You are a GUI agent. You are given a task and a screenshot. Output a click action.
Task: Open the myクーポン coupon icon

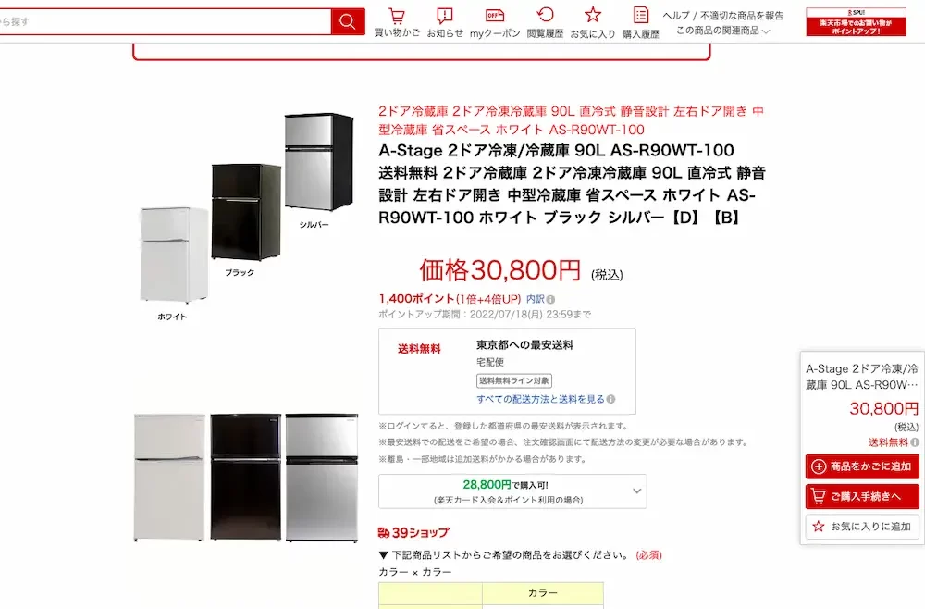(495, 22)
